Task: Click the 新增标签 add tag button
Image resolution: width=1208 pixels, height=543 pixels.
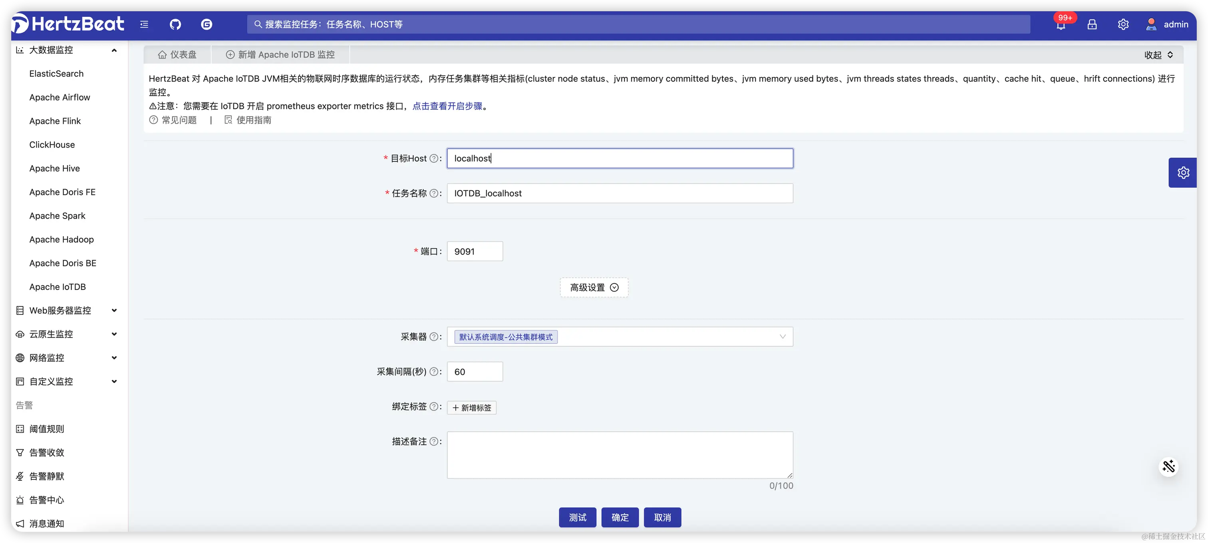Action: click(471, 408)
